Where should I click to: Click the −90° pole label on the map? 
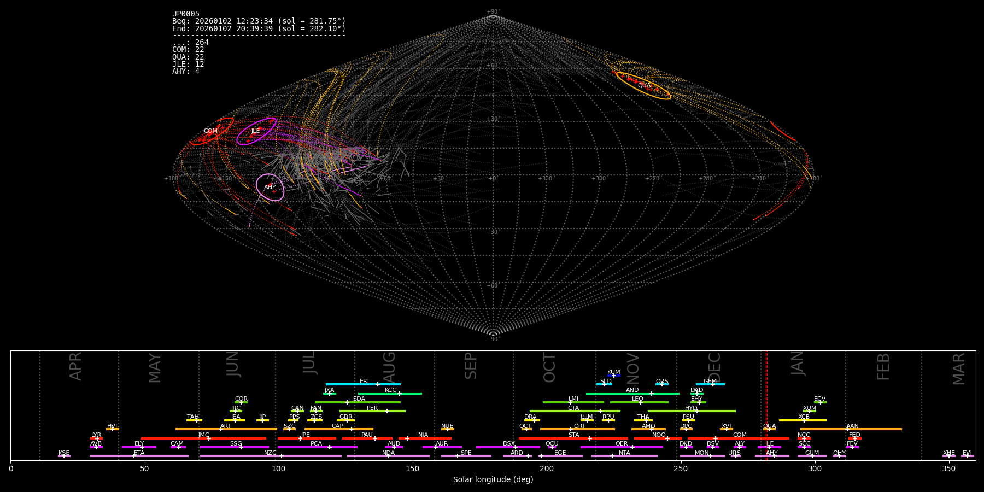click(493, 339)
